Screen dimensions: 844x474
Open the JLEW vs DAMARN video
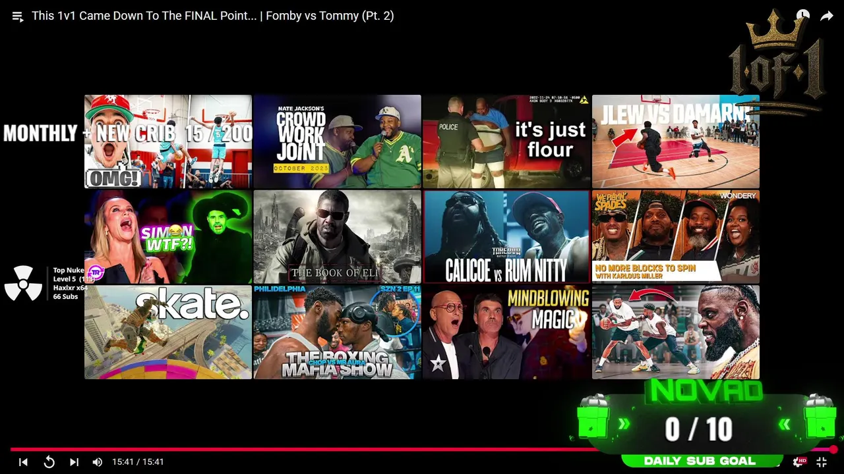tap(676, 142)
